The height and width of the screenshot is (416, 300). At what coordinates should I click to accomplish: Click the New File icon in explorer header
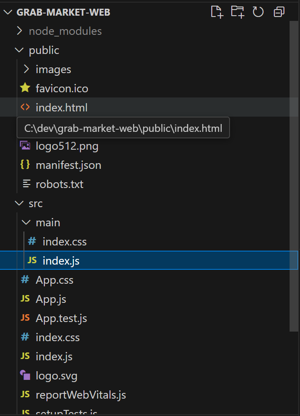click(217, 12)
